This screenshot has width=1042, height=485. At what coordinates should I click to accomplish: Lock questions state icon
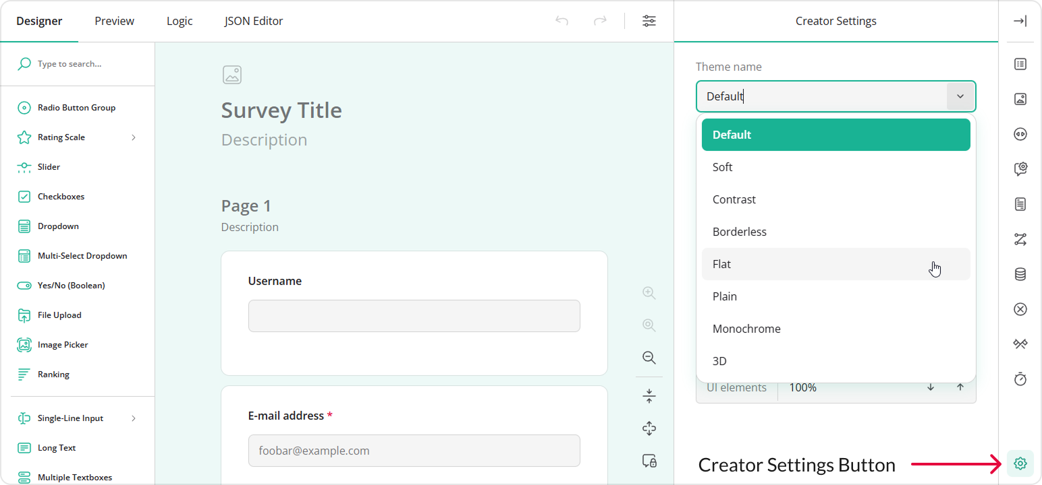pos(649,461)
